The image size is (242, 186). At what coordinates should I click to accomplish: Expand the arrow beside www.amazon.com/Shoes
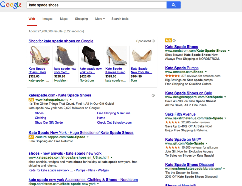click(206, 72)
